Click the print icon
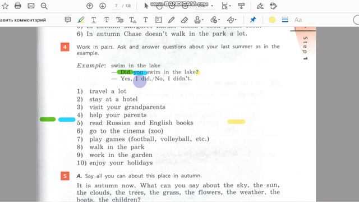 (18, 6)
